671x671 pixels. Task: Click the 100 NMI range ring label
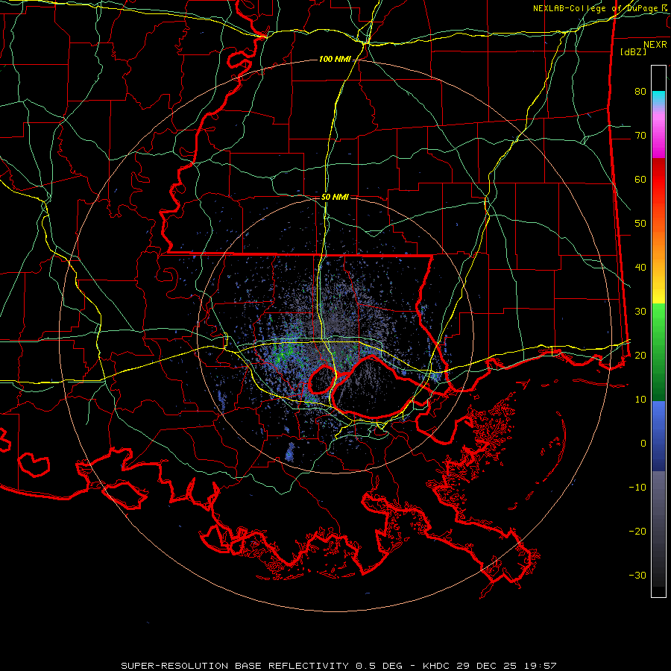[x=335, y=59]
